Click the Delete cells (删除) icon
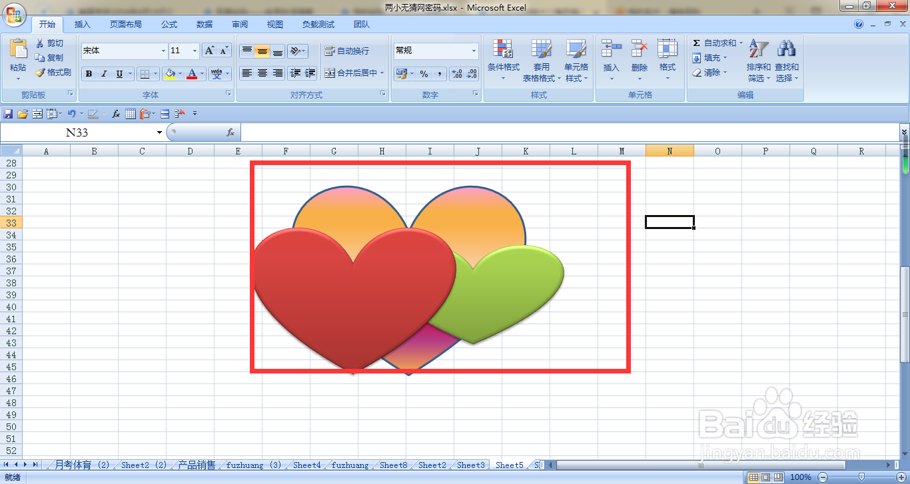 [640, 49]
